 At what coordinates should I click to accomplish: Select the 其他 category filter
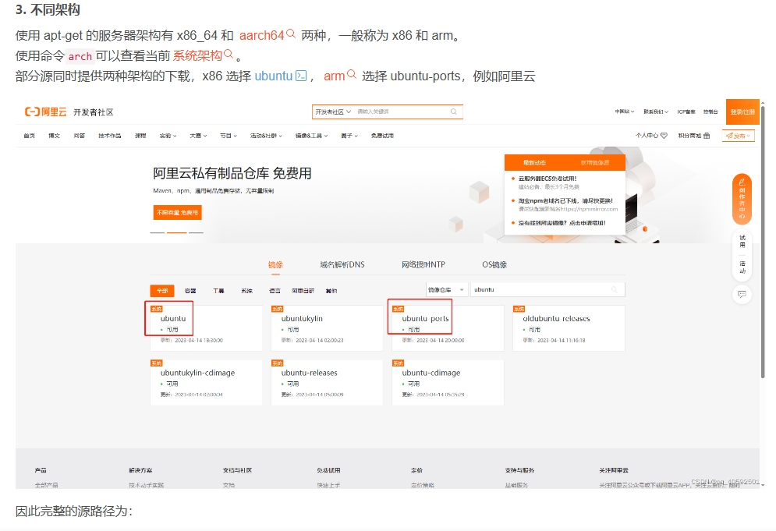tap(331, 291)
